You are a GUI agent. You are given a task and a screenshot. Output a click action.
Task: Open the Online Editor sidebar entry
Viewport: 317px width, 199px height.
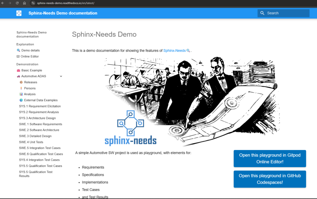30,56
